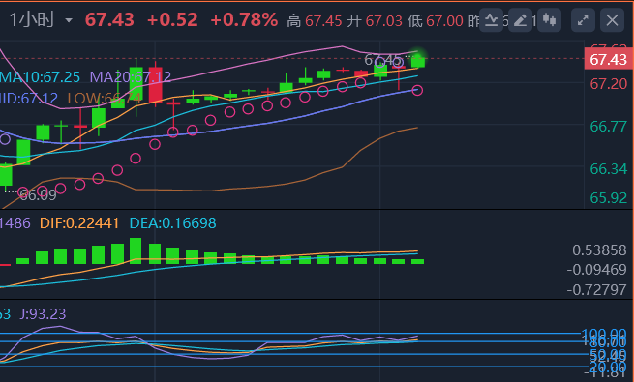Click the MA20:67.12 indicator label
The width and height of the screenshot is (634, 382).
click(131, 77)
